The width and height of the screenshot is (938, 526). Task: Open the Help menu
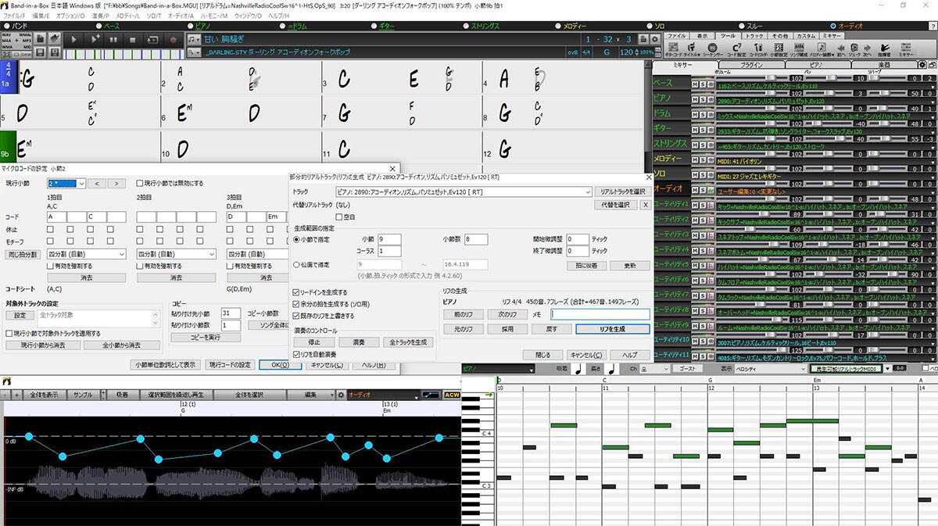click(278, 16)
